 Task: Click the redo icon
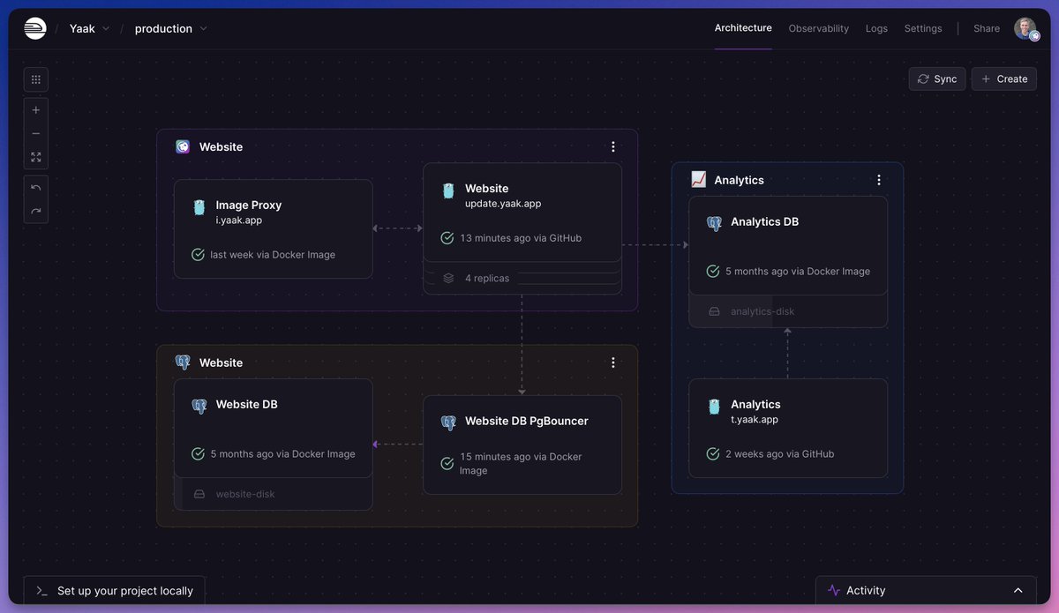pyautogui.click(x=36, y=211)
